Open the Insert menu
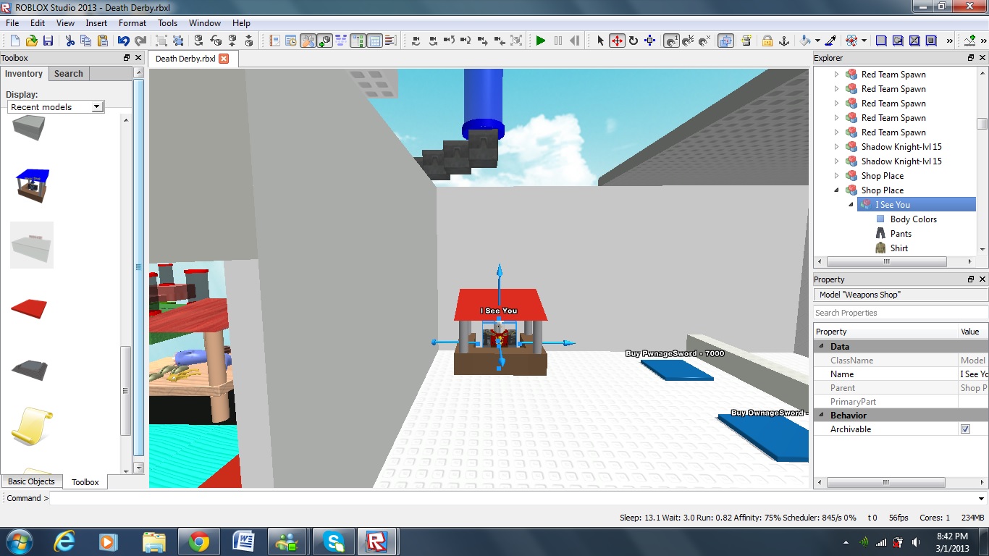 tap(96, 23)
